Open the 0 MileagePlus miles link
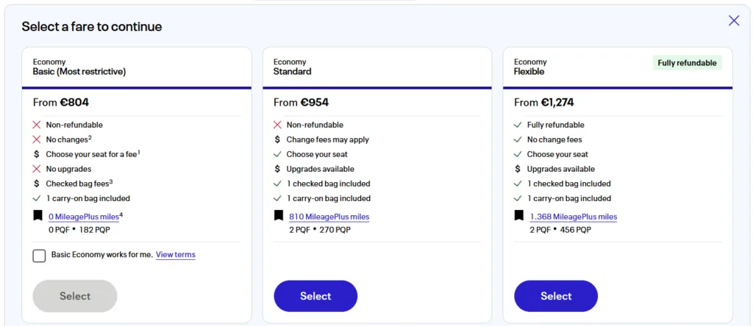Image resolution: width=753 pixels, height=326 pixels. tap(84, 217)
